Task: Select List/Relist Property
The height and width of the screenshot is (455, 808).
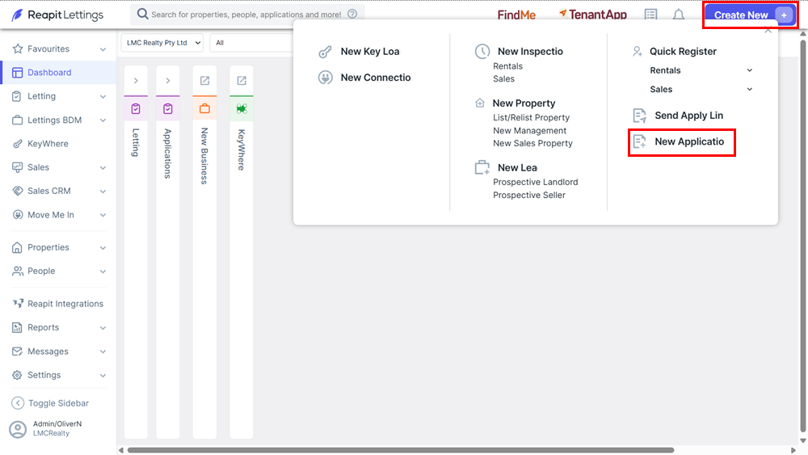Action: (x=531, y=117)
